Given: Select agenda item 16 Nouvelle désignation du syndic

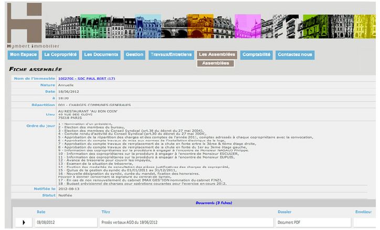Looking at the screenshot, I should click(129, 173).
